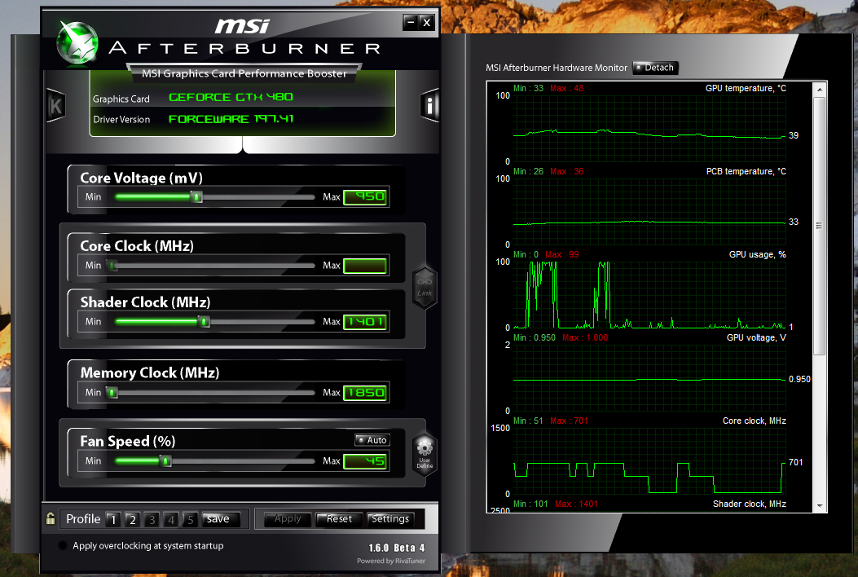Enable Auto fan speed
The image size is (858, 577).
coord(372,440)
